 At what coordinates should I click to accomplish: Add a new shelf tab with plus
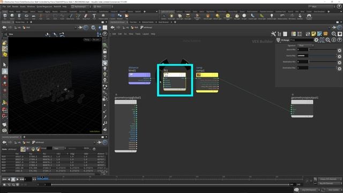[x=144, y=11]
